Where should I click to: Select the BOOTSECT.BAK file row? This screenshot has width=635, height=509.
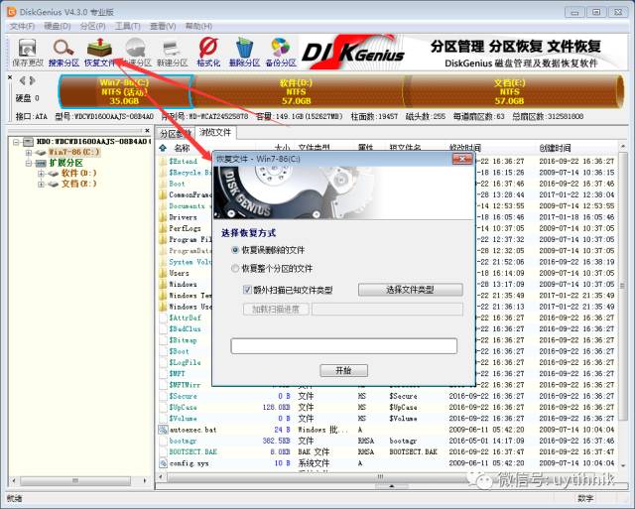tap(388, 451)
